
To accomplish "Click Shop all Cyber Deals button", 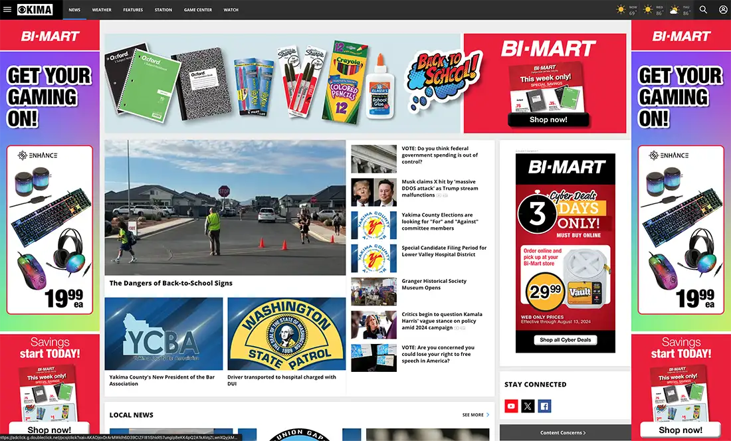I will (x=565, y=340).
